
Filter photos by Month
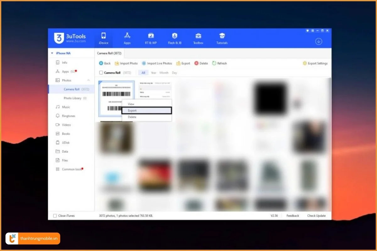click(164, 72)
